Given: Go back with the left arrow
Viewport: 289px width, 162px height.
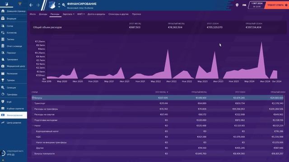Looking at the screenshot, I should pos(31,5).
